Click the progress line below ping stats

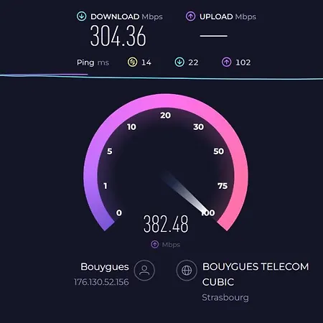pyautogui.click(x=161, y=77)
